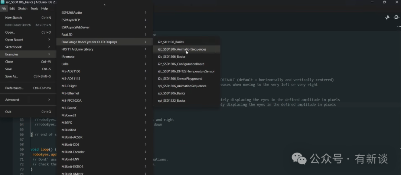Expand M5GFX examples
The height and width of the screenshot is (175, 401).
(x=105, y=123)
